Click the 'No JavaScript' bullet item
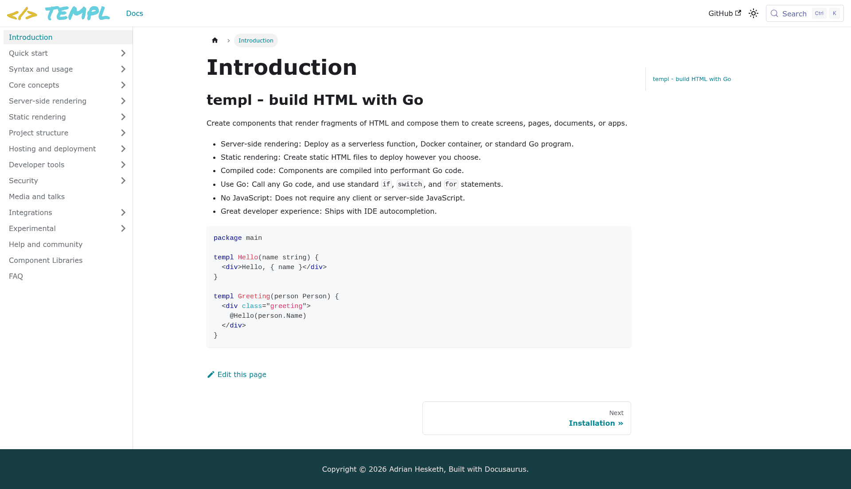The image size is (851, 489). coord(343,198)
